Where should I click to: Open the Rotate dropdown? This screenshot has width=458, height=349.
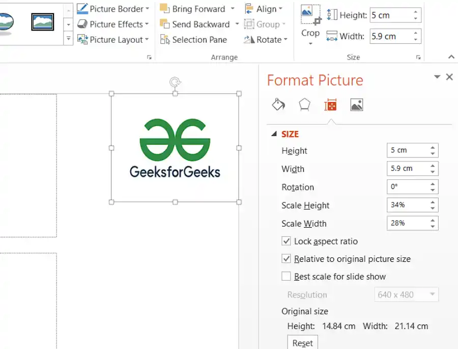click(x=266, y=39)
